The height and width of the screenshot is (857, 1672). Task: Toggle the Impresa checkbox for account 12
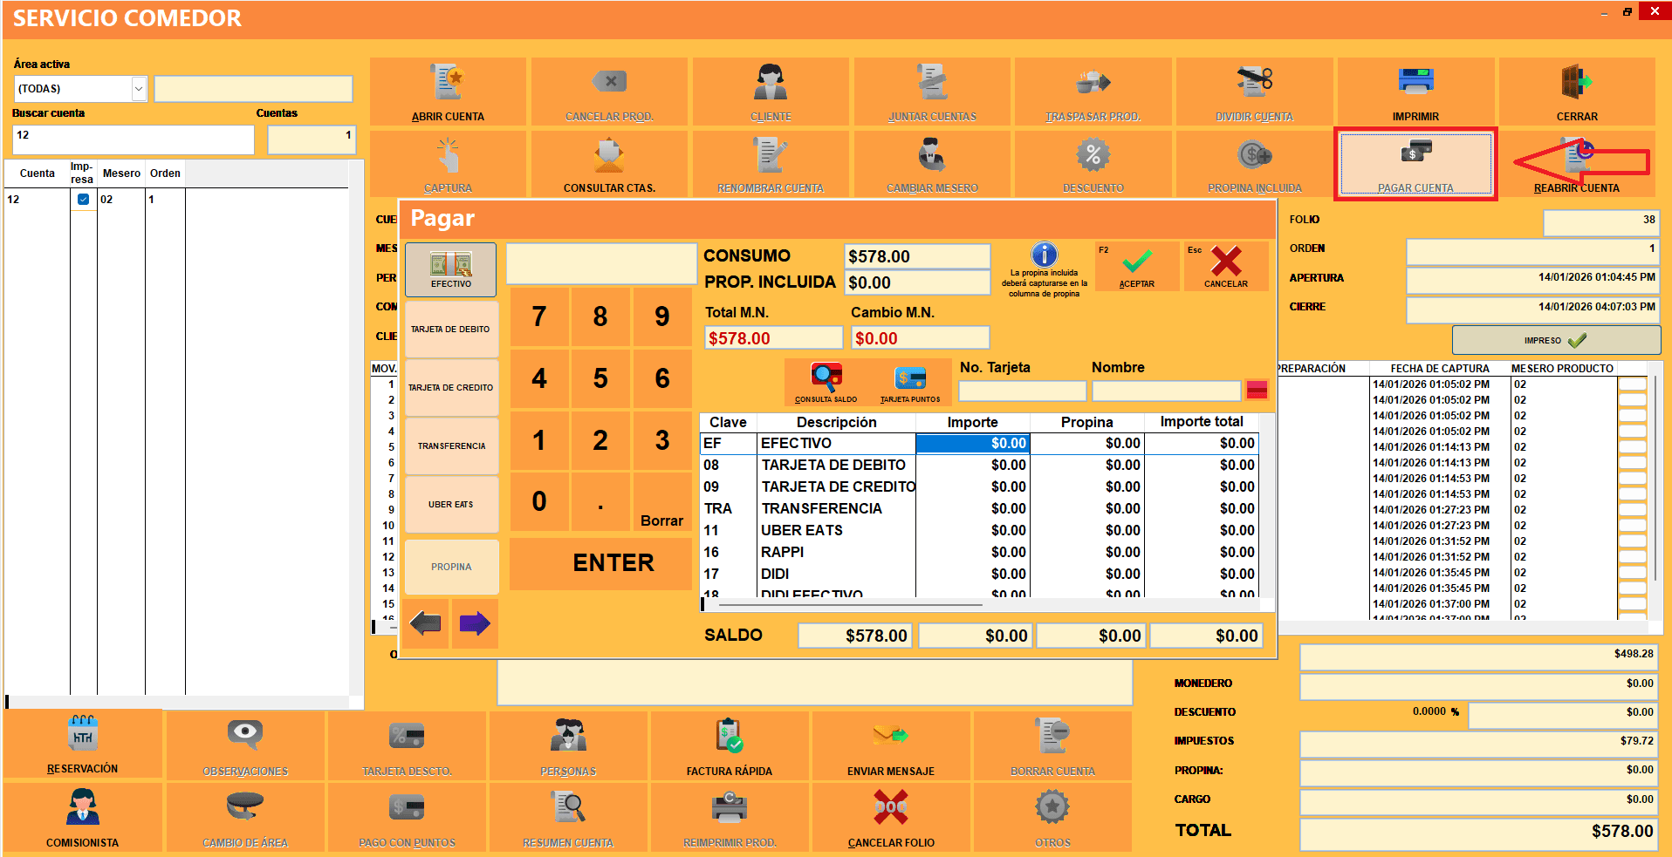point(83,200)
